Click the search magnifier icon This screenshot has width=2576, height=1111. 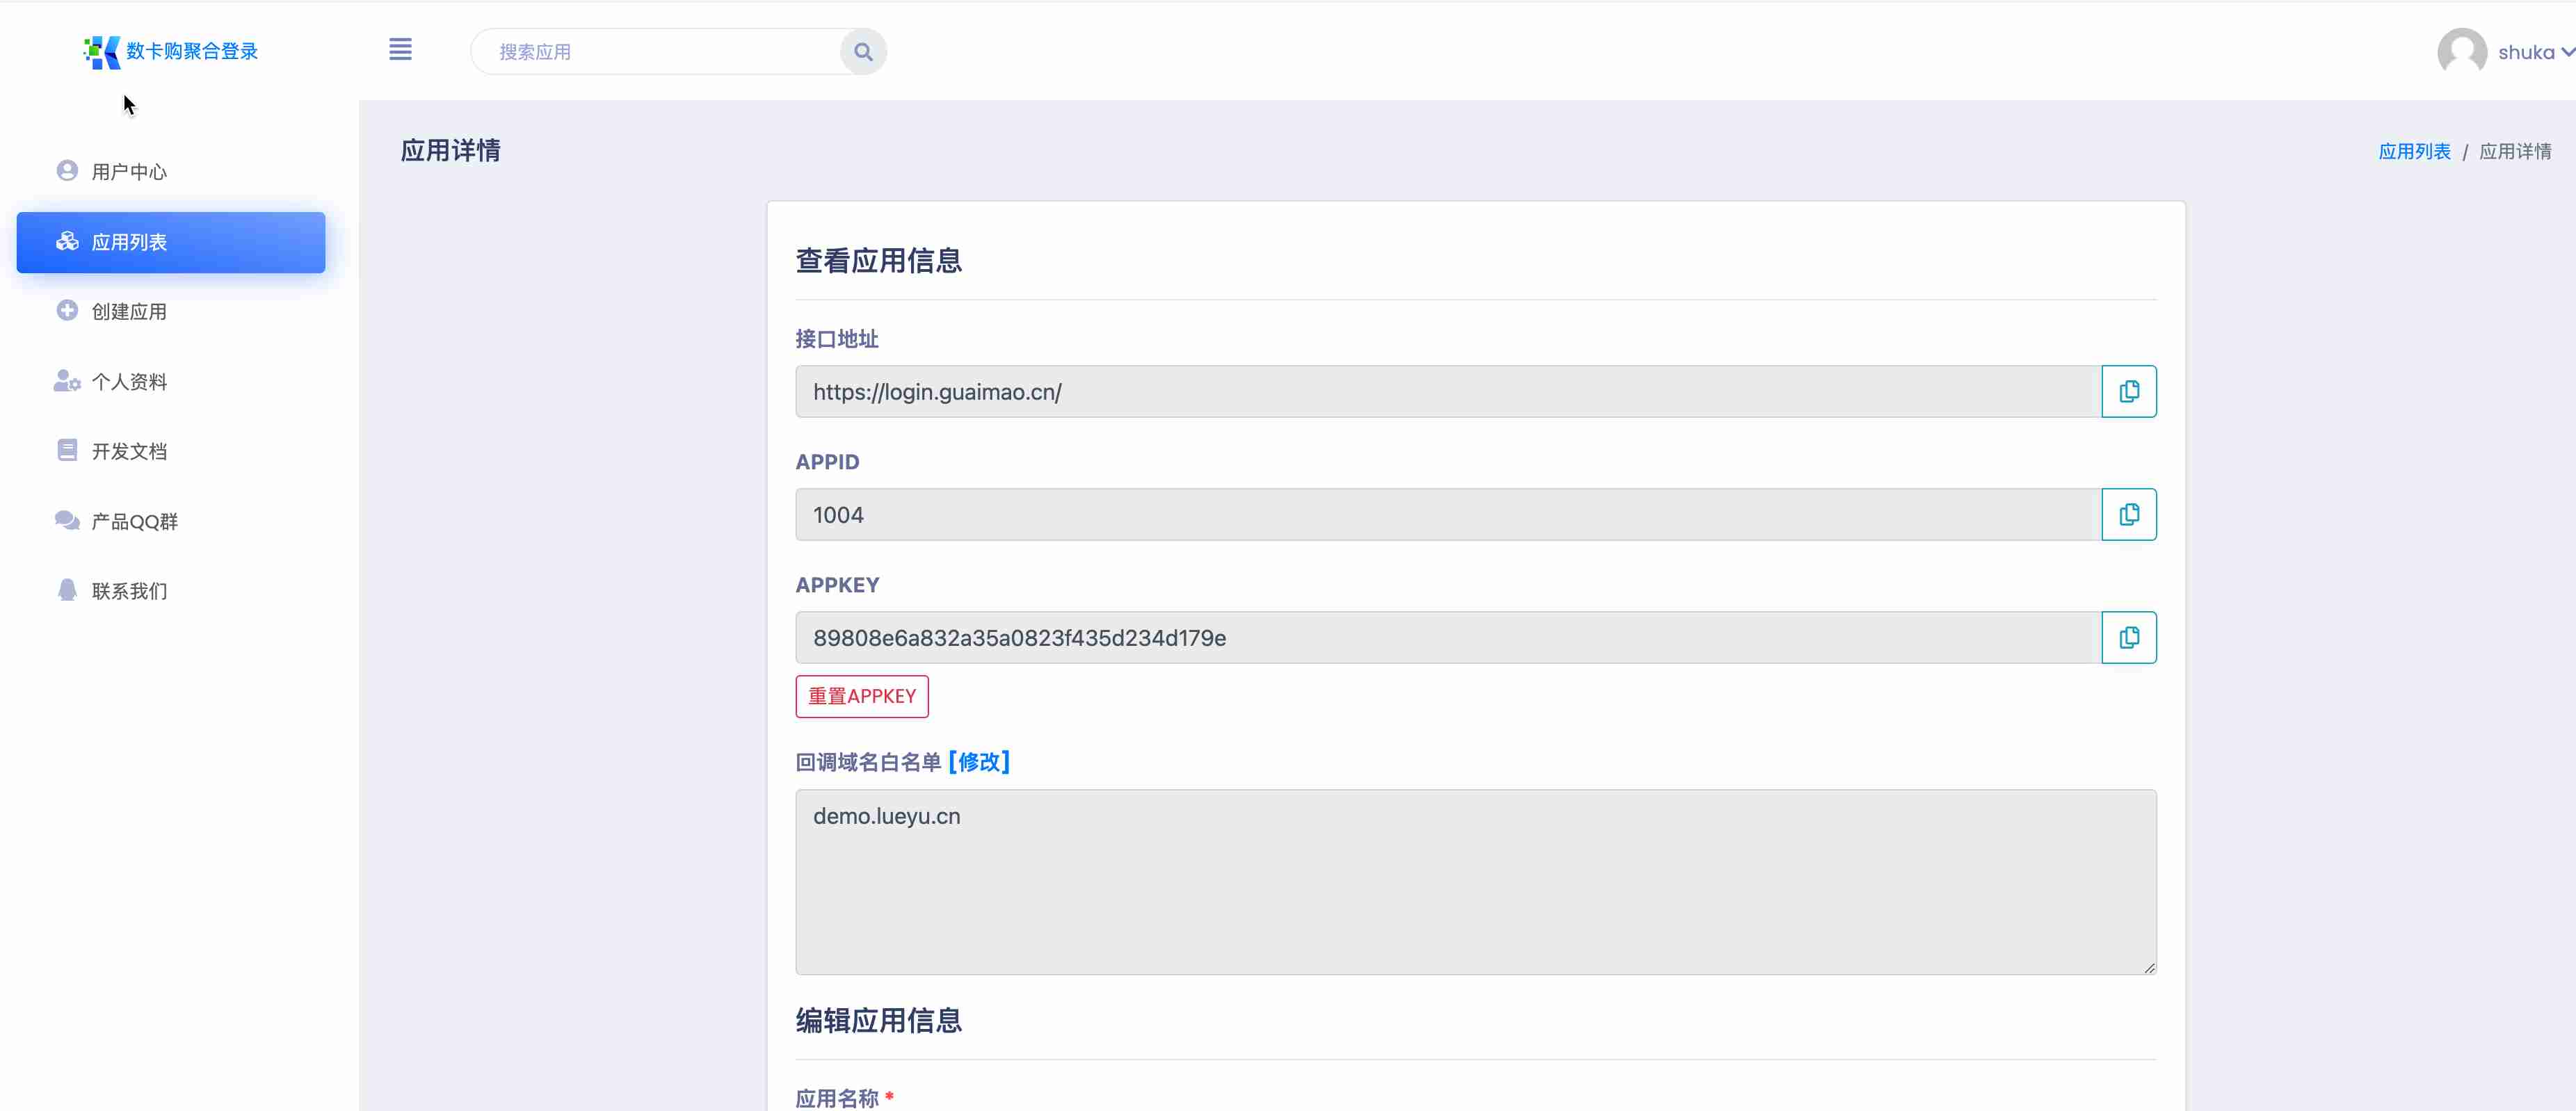pos(863,52)
